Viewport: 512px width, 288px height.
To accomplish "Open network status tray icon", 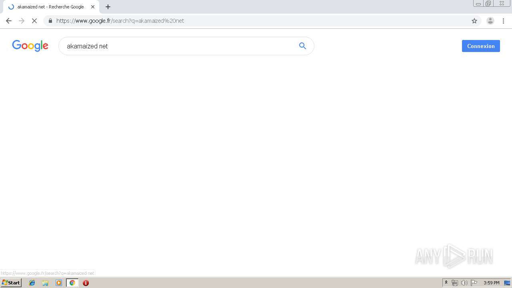I will (x=455, y=283).
